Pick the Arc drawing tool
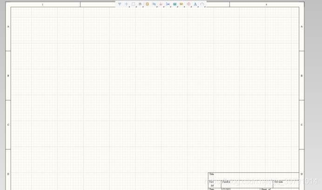The height and width of the screenshot is (190, 322). point(202,4)
